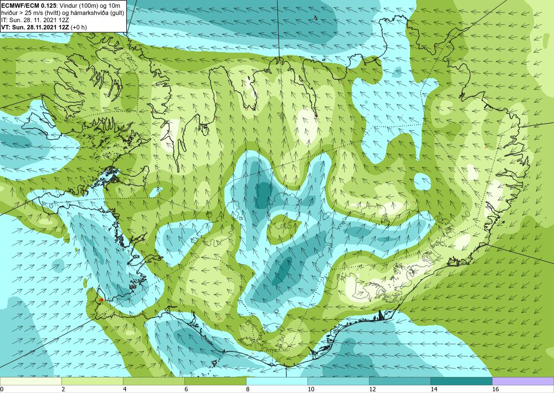Pick the light teal 10–12 legend swatch

pos(338,381)
